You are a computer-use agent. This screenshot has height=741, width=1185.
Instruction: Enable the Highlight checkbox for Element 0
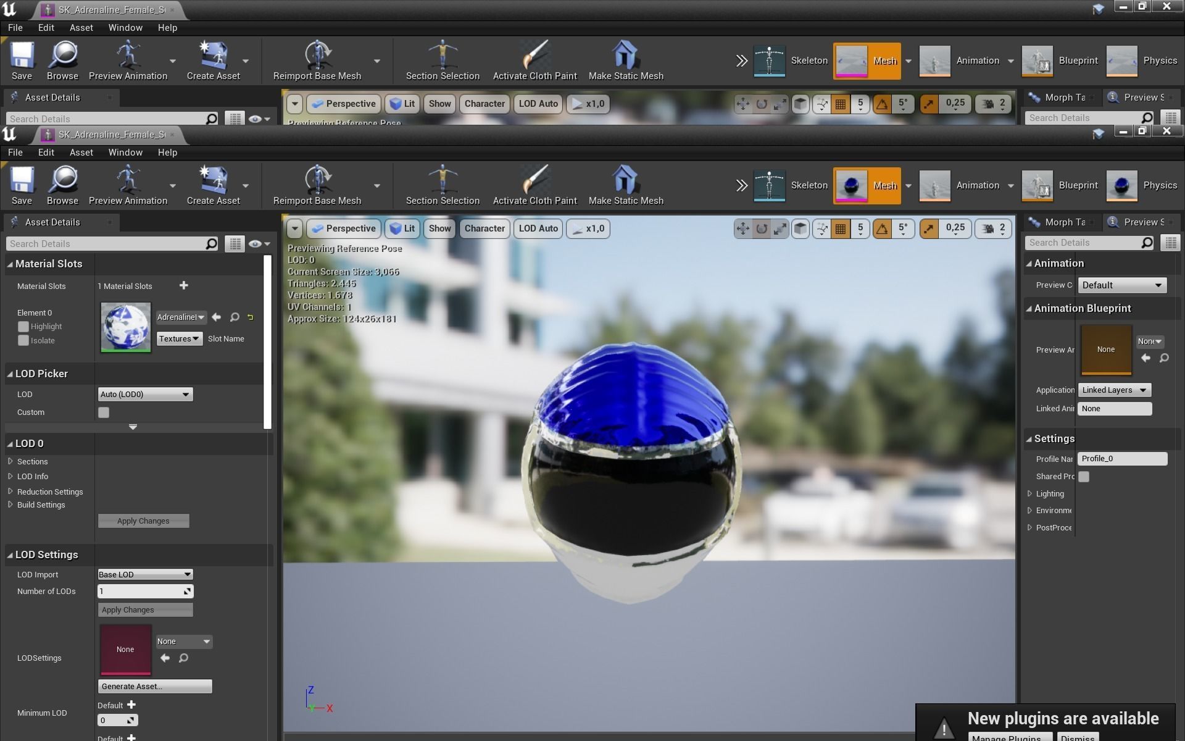(23, 327)
